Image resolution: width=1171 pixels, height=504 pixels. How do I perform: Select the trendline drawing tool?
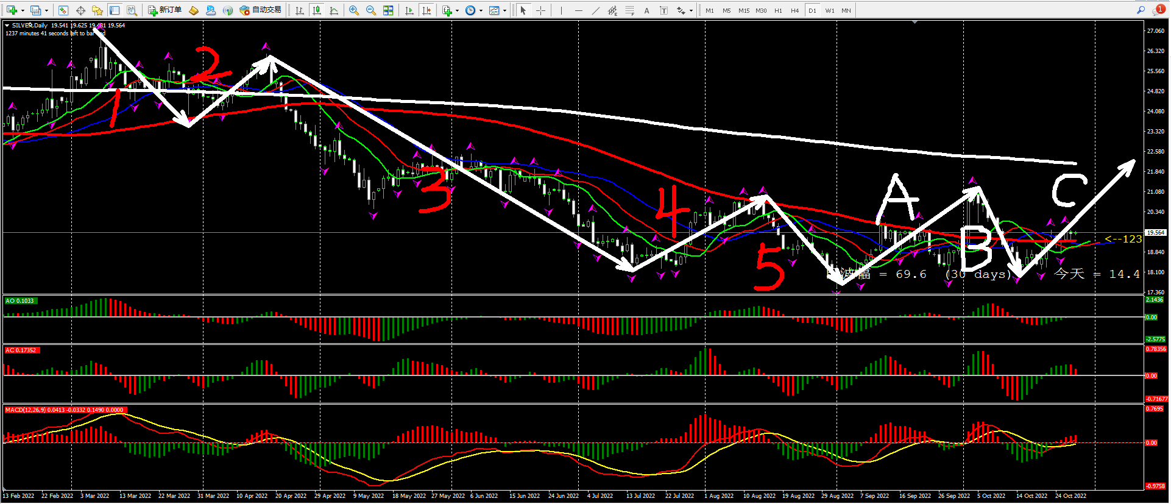(x=596, y=10)
